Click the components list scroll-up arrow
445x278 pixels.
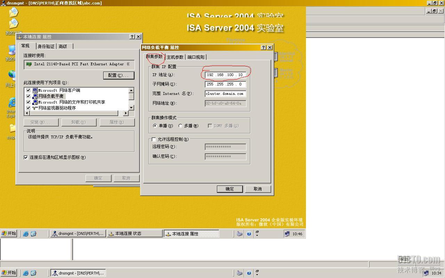point(131,90)
